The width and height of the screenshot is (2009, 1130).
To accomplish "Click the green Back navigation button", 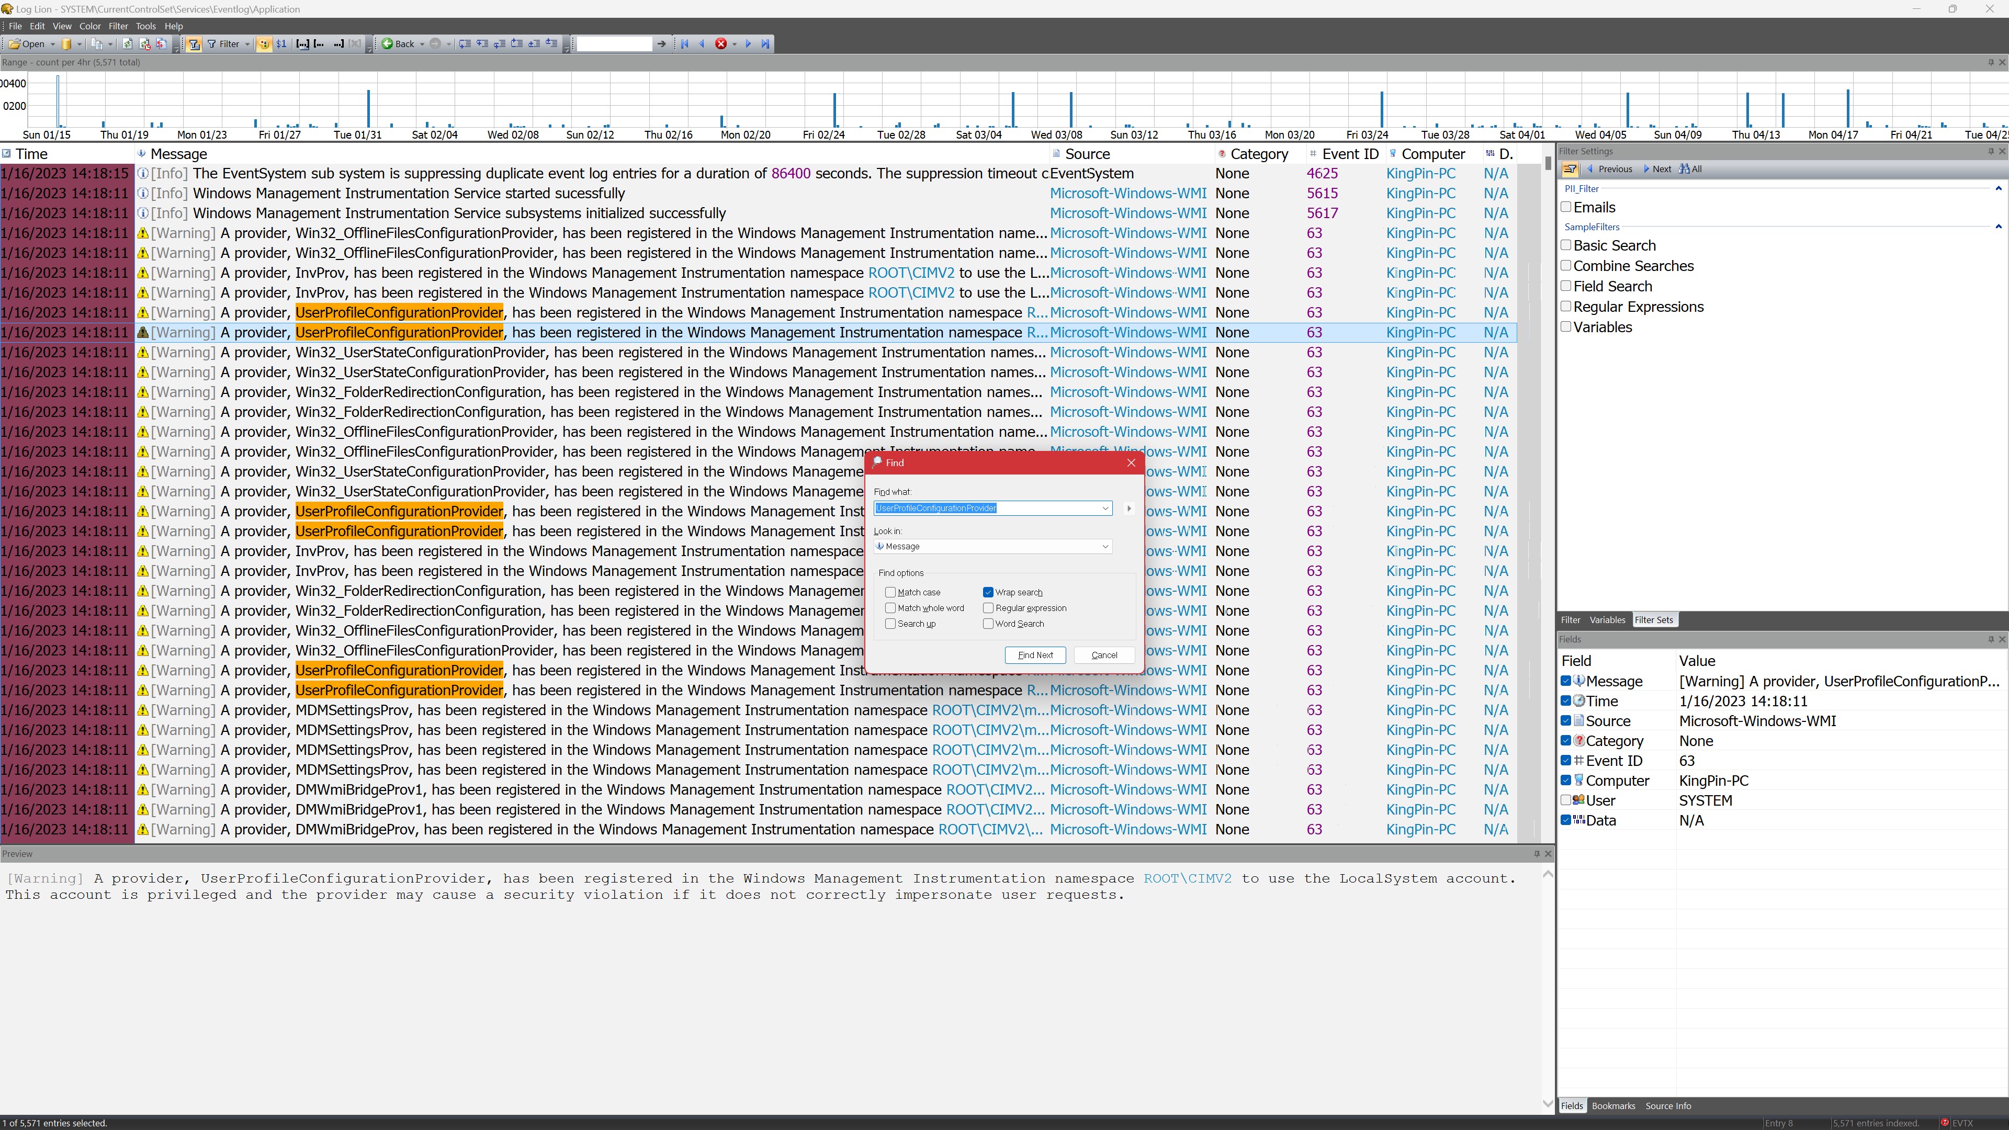I will coord(398,43).
